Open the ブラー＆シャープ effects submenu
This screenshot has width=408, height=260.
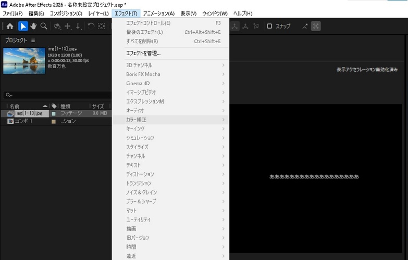click(x=170, y=202)
